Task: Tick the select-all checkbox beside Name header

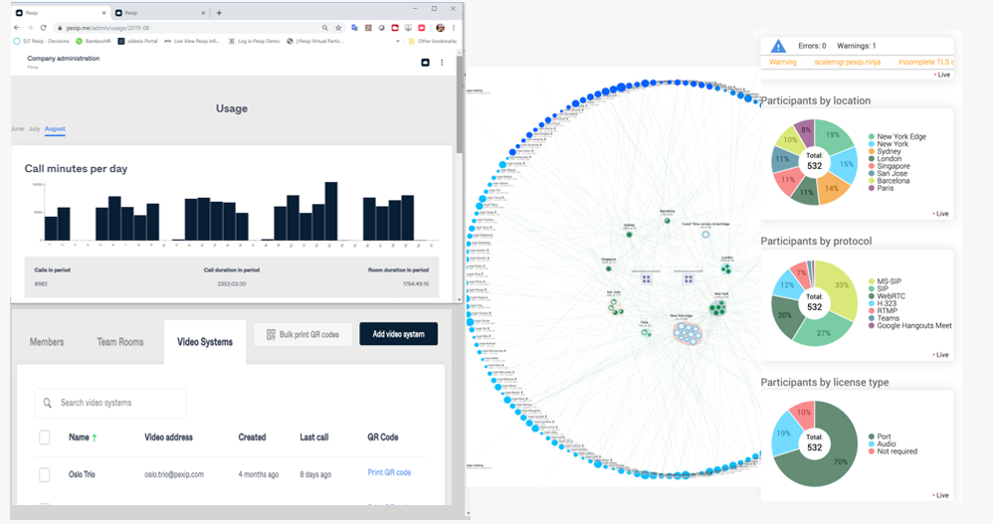Action: (x=45, y=437)
